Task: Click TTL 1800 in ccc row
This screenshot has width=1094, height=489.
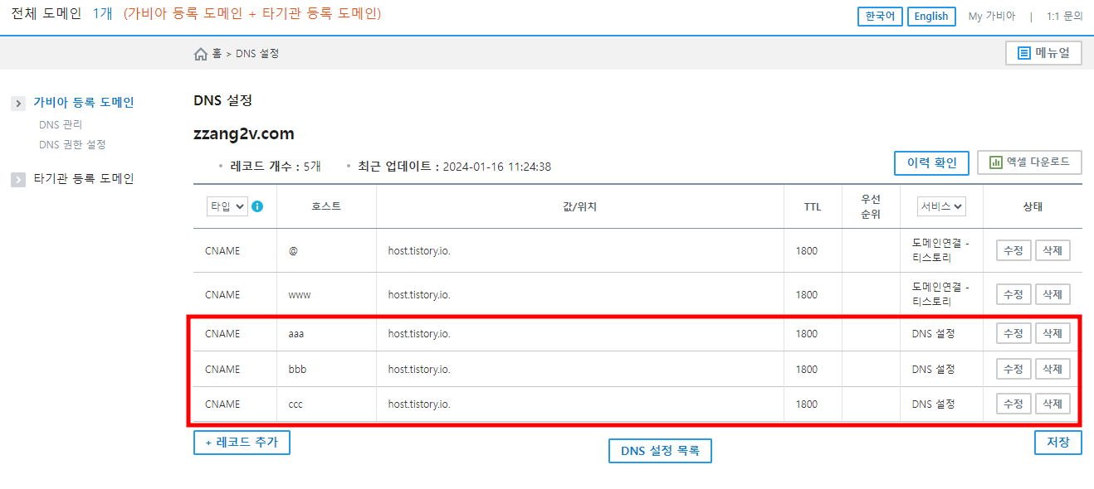Action: point(807,404)
